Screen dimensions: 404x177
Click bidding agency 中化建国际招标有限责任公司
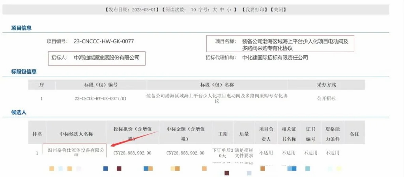[275, 58]
